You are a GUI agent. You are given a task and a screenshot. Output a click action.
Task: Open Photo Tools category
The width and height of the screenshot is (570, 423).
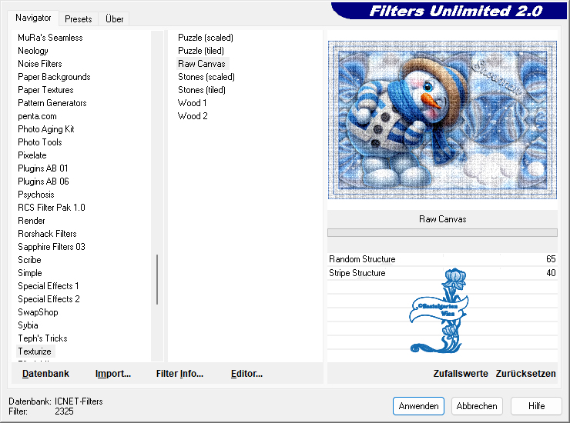40,142
